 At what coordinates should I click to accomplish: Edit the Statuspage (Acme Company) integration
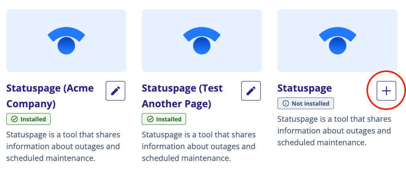pos(115,91)
